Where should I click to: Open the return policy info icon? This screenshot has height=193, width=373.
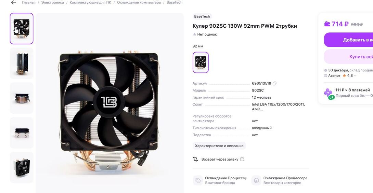point(242,159)
